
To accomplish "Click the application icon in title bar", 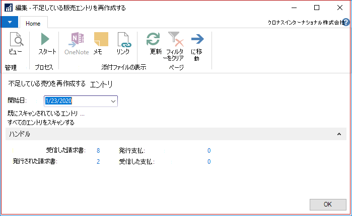I will point(8,8).
